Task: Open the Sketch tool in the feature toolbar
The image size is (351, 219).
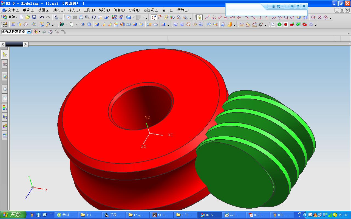Action: coord(5,24)
